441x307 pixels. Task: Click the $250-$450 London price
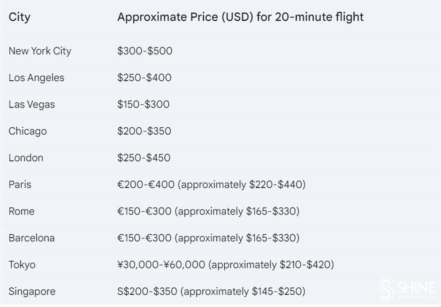[144, 158]
